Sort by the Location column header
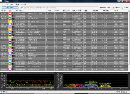The image size is (130, 94). [120, 11]
